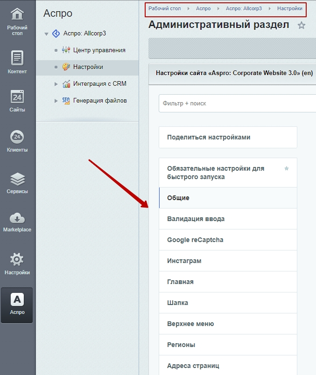Open Обязательные настройки для быстрого запуска tab

coord(228,173)
